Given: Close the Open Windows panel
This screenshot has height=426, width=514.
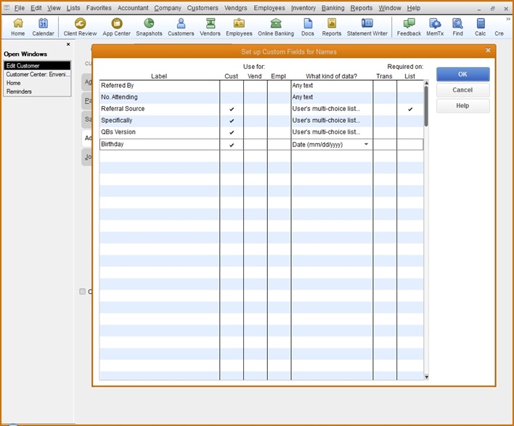Looking at the screenshot, I should click(x=68, y=44).
